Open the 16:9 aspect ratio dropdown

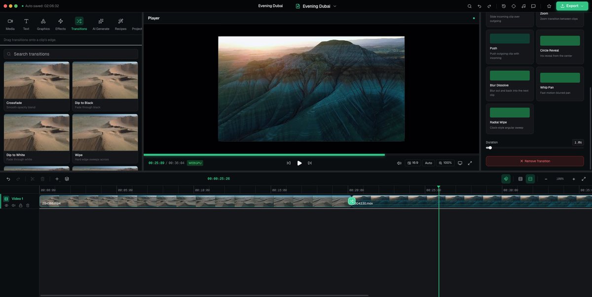click(413, 163)
